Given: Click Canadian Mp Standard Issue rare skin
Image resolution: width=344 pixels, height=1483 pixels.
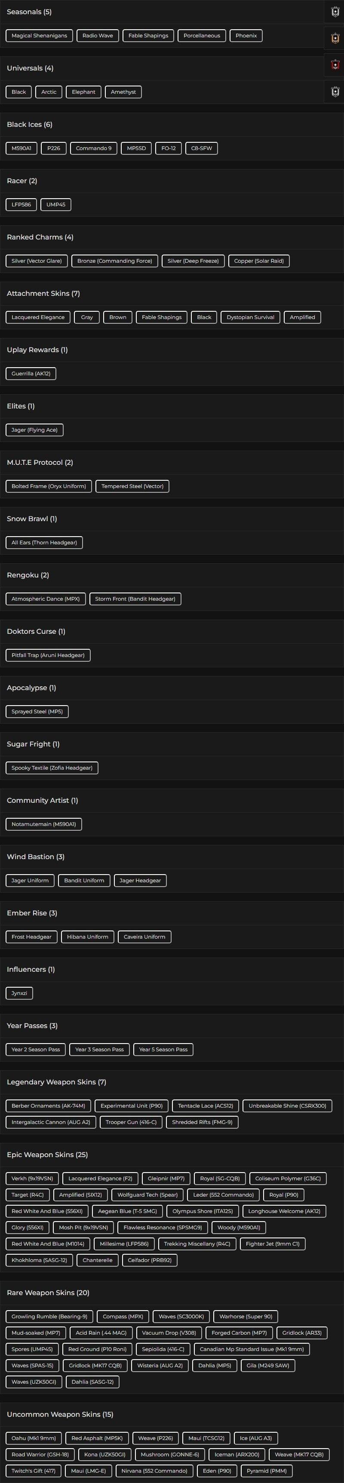Looking at the screenshot, I should pos(252,1349).
